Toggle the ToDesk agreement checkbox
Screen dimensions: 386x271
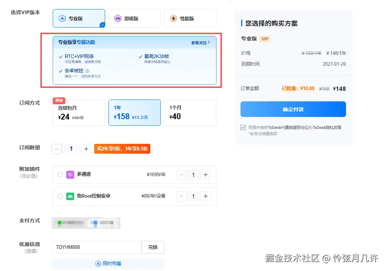tap(243, 128)
